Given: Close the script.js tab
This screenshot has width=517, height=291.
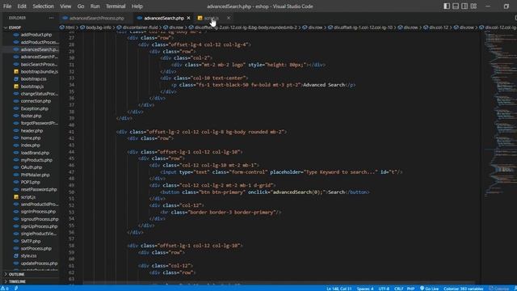Looking at the screenshot, I should point(229,18).
